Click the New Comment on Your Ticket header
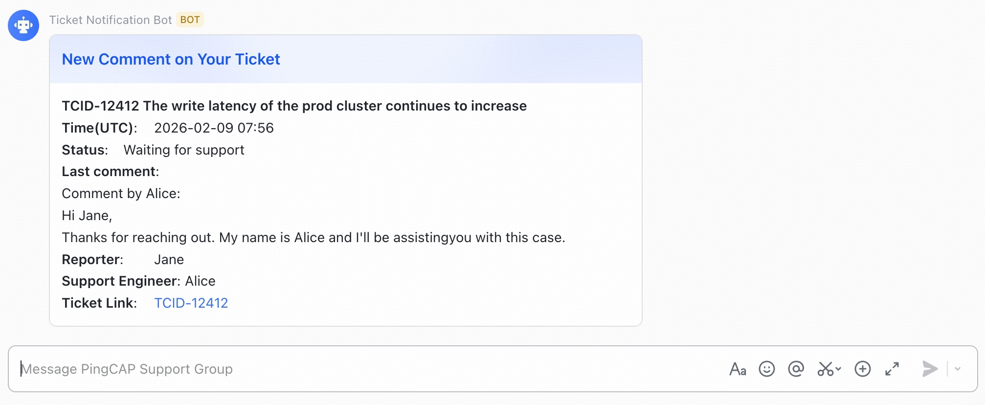985x405 pixels. click(171, 59)
